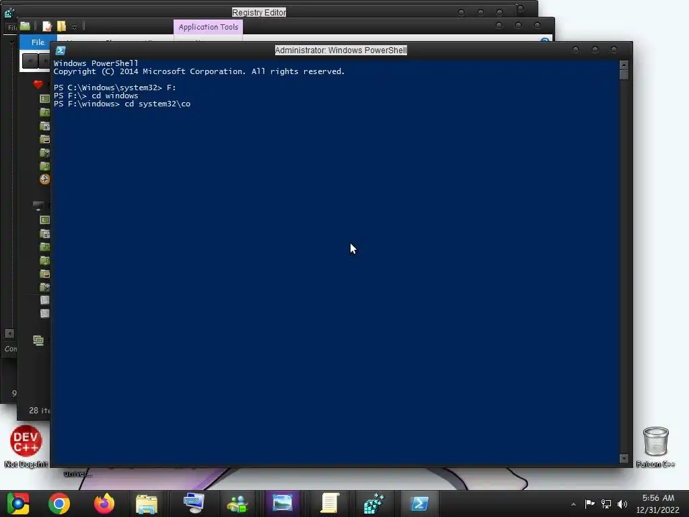Click the PowerShell taskbar button

point(420,504)
